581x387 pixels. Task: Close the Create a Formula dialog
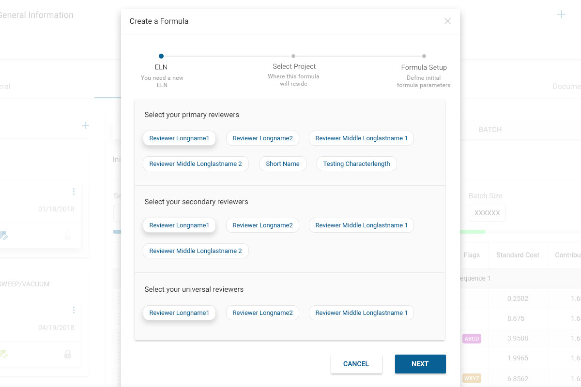(447, 21)
